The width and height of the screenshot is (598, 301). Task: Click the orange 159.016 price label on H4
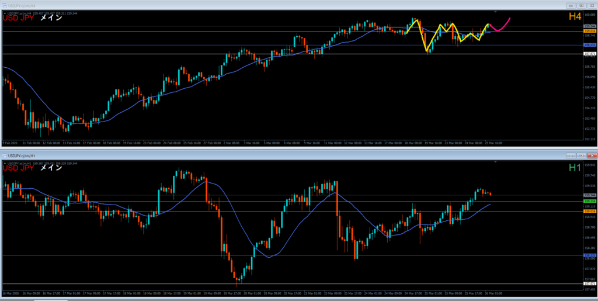(x=589, y=31)
